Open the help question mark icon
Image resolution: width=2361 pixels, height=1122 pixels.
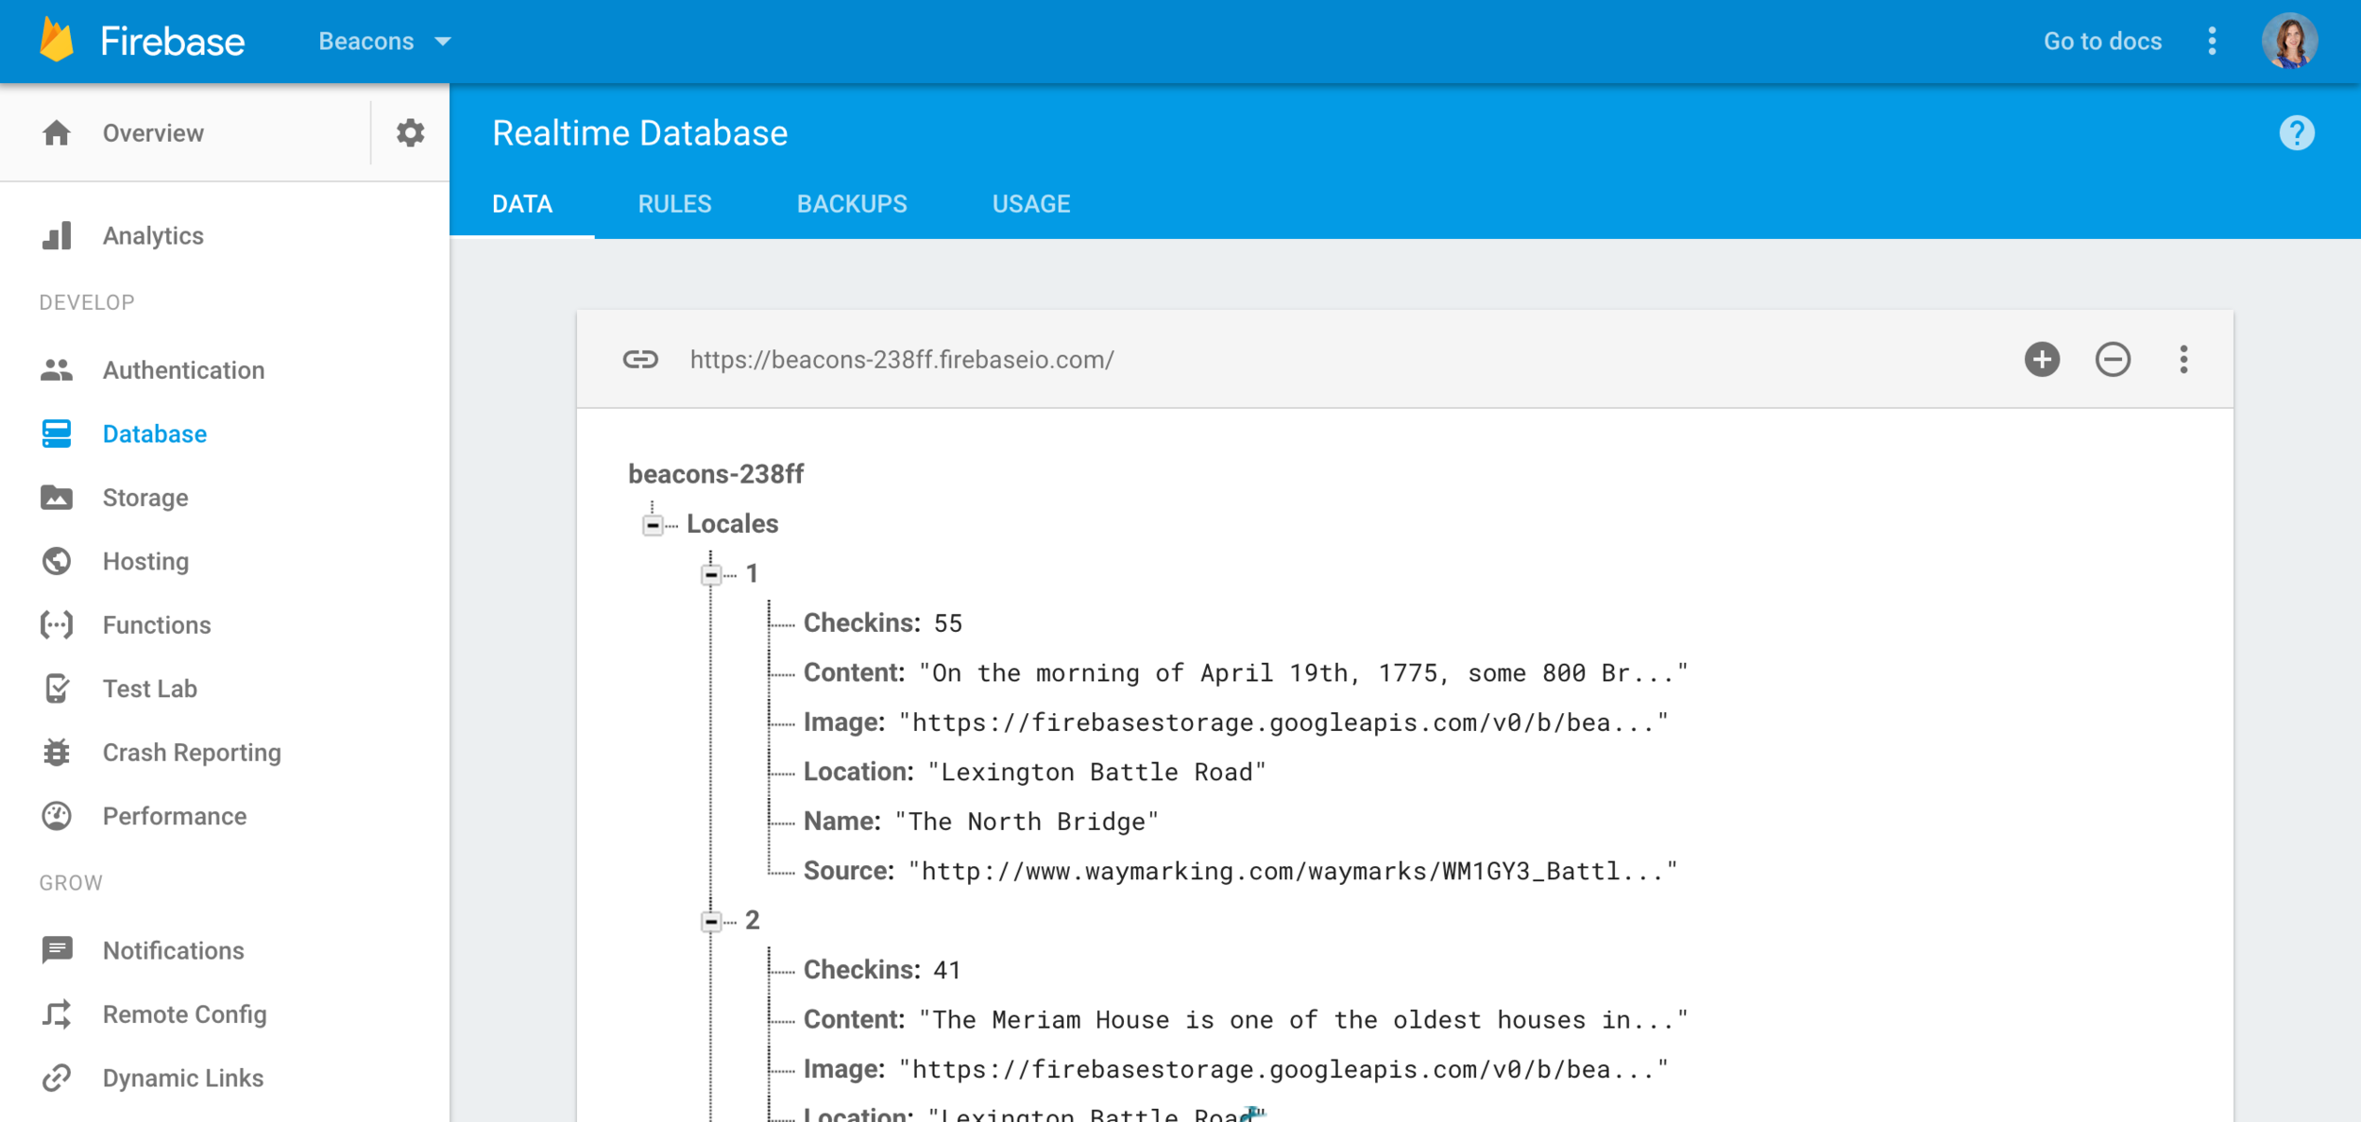(x=2296, y=133)
